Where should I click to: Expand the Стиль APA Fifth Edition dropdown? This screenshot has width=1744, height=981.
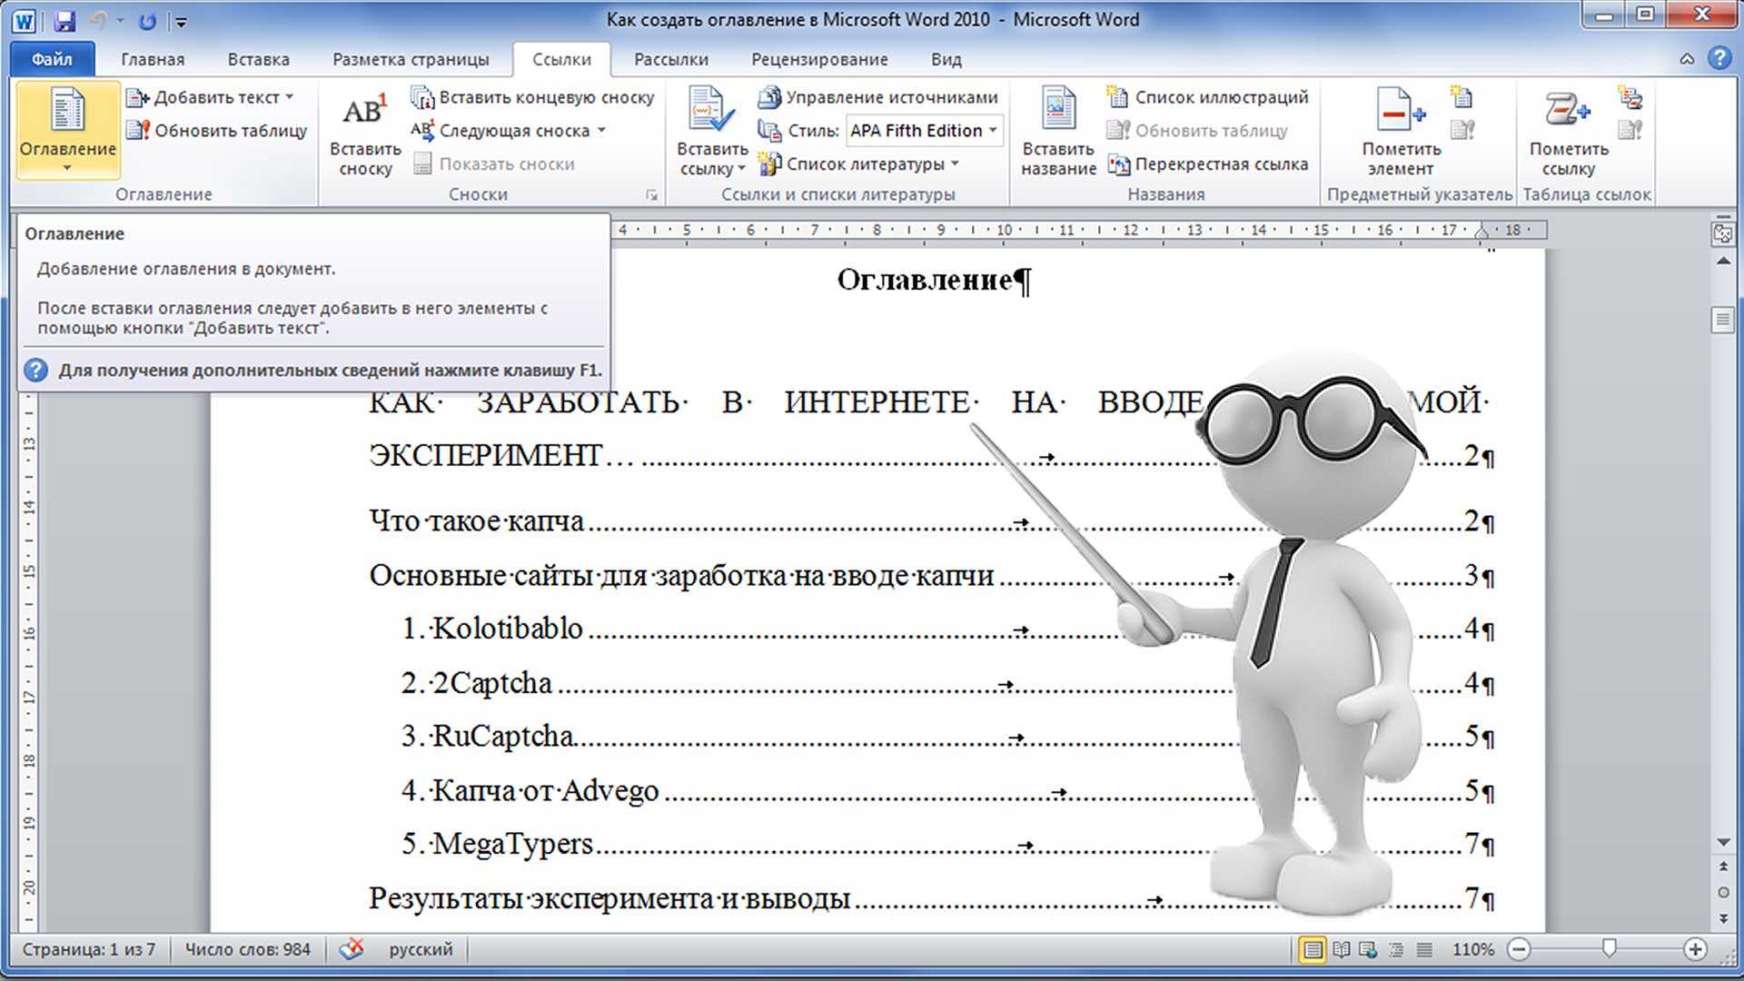coord(995,131)
